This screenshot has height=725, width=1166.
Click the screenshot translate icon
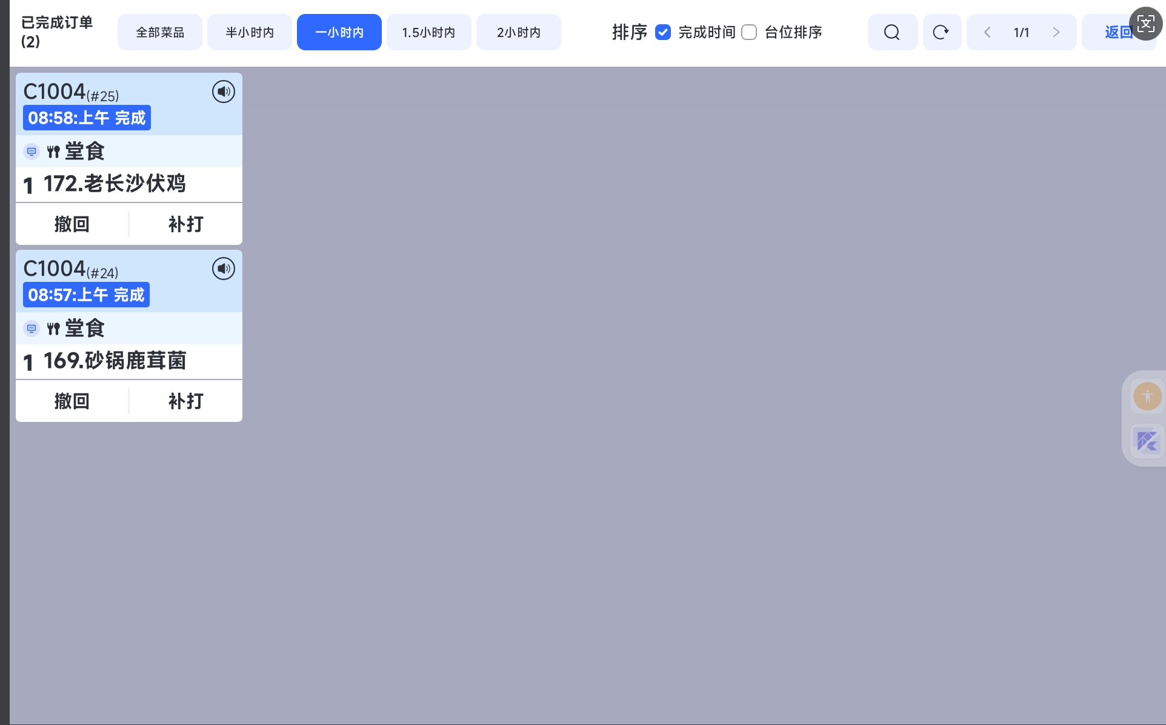[1145, 24]
